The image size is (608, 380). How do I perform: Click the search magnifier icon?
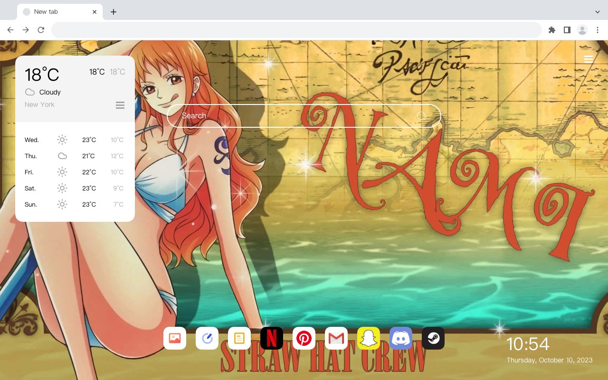pos(421,116)
